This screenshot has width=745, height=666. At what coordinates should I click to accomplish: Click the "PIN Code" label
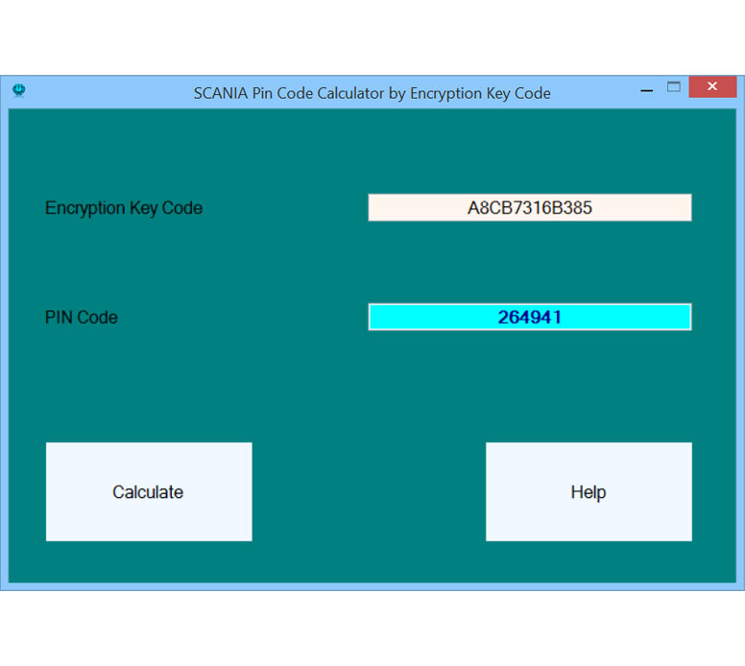click(82, 318)
